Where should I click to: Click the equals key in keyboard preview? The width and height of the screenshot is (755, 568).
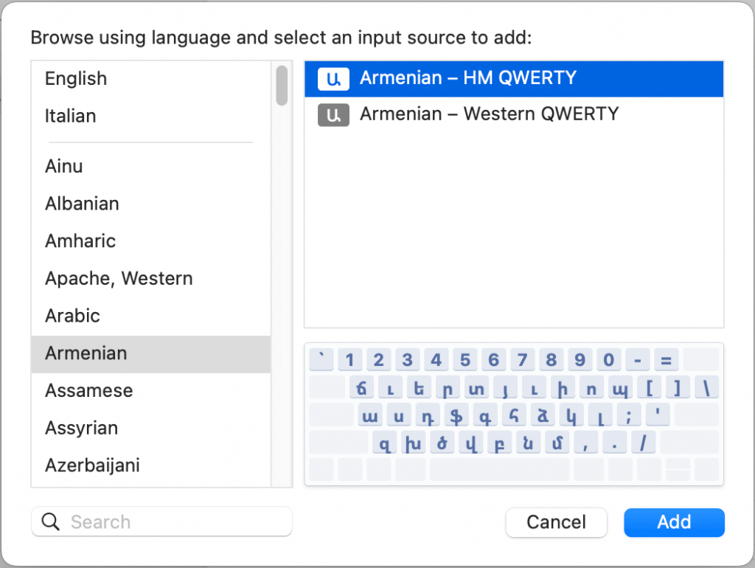(666, 359)
